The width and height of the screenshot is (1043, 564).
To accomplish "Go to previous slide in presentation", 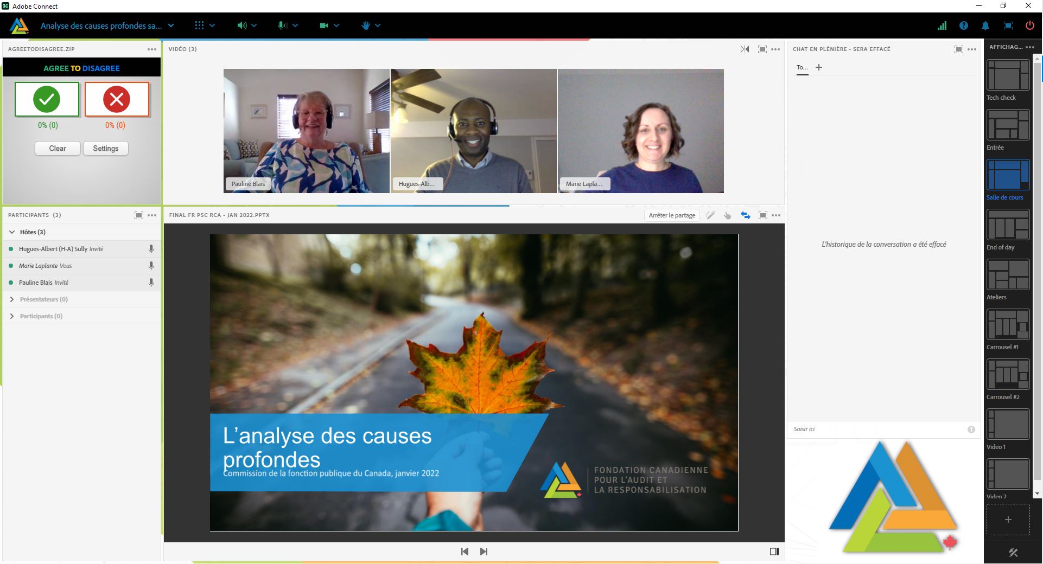I will 465,552.
